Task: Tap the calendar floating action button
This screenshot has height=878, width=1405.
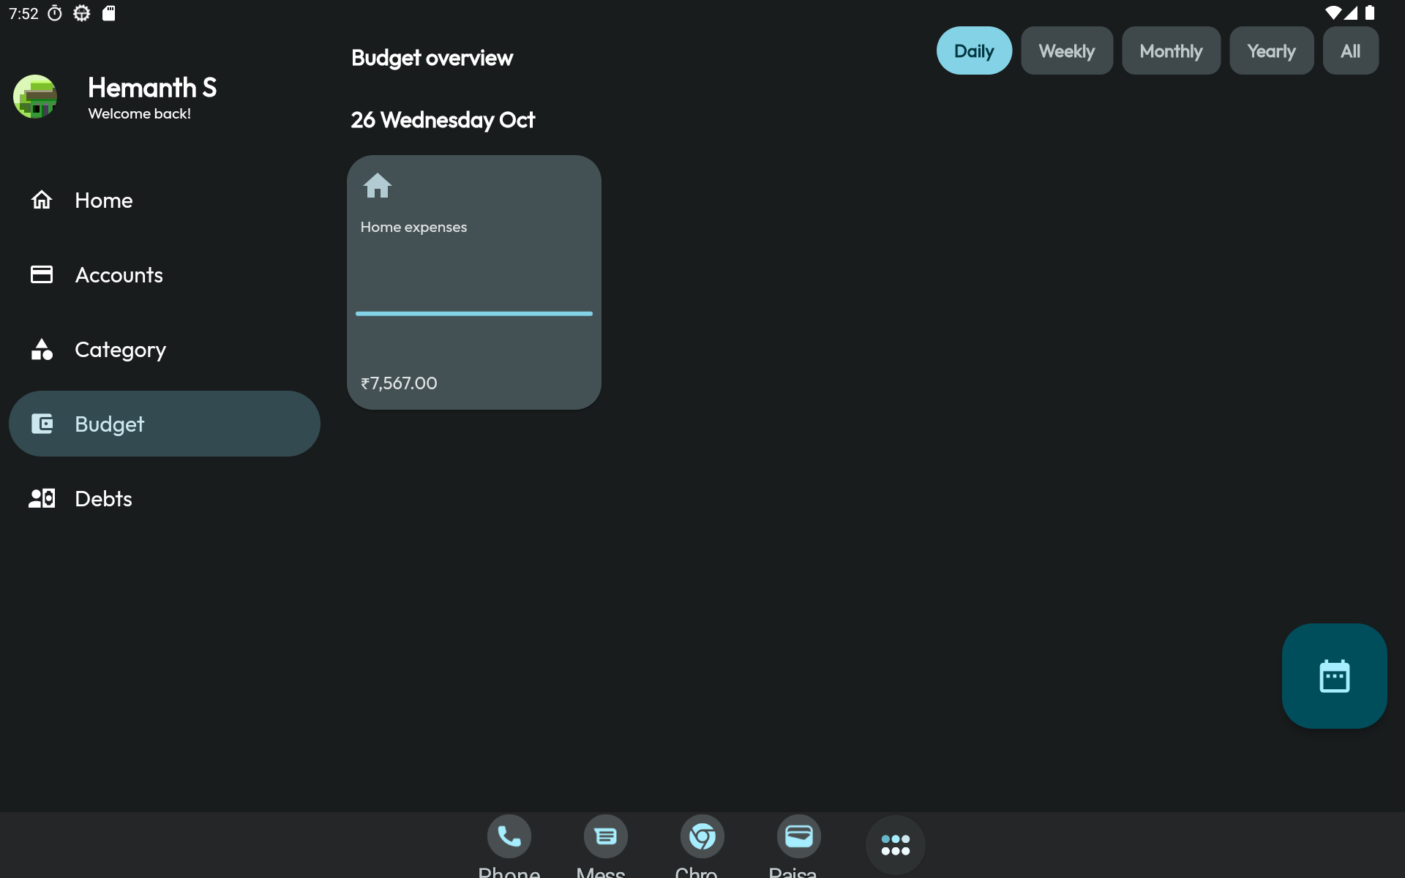Action: pyautogui.click(x=1333, y=675)
